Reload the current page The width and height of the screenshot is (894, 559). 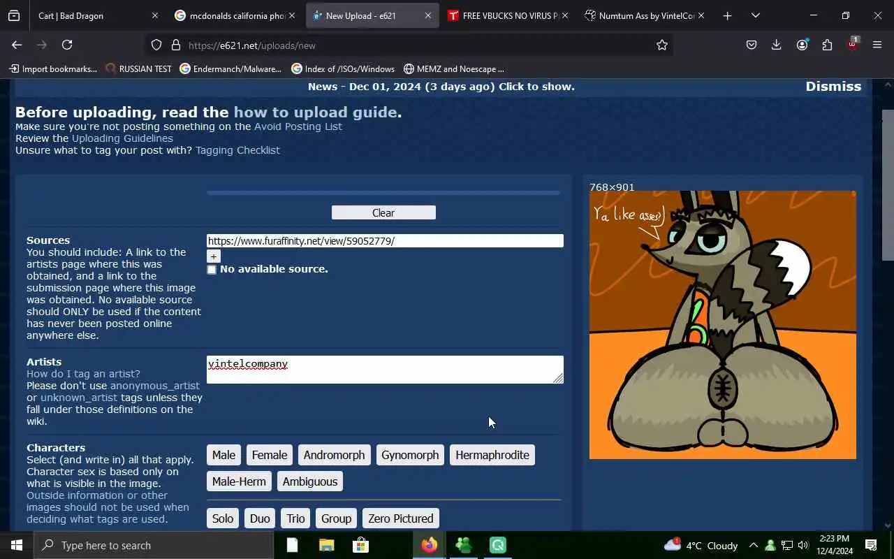[x=67, y=45]
